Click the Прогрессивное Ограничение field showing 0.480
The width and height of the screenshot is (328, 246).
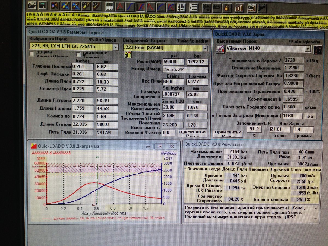pos(294,91)
